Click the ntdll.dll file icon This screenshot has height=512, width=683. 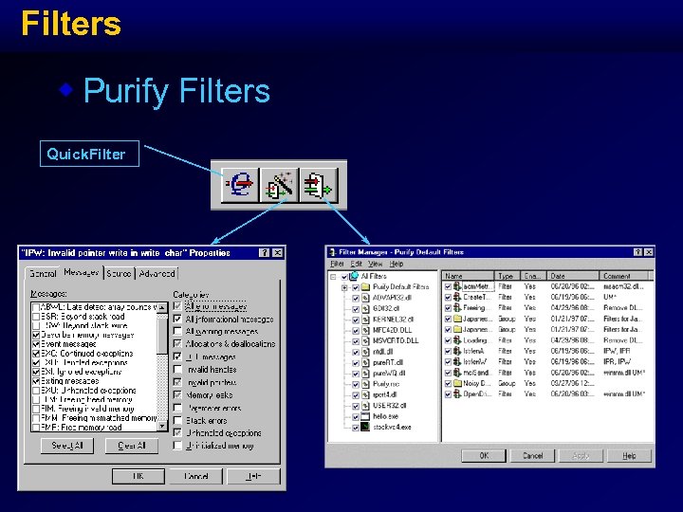(365, 352)
